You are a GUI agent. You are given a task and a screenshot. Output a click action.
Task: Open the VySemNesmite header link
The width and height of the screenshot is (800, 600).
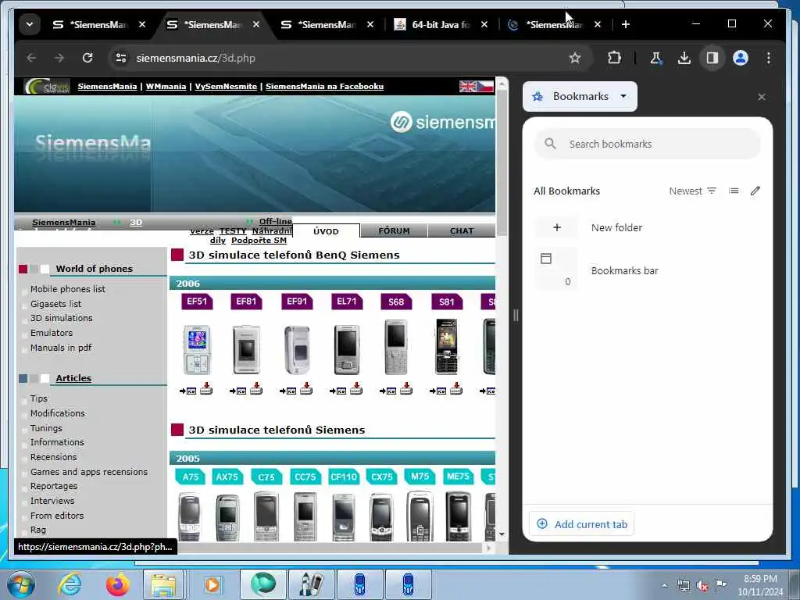pyautogui.click(x=226, y=86)
